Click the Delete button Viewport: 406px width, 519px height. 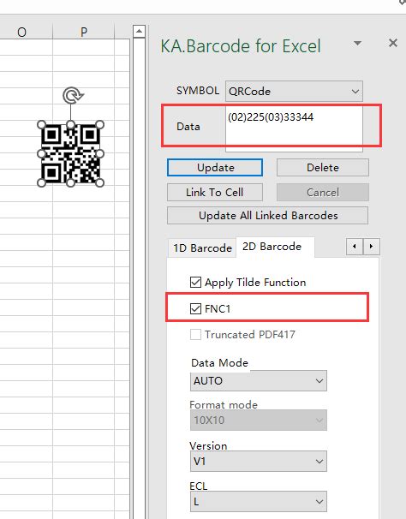point(323,168)
